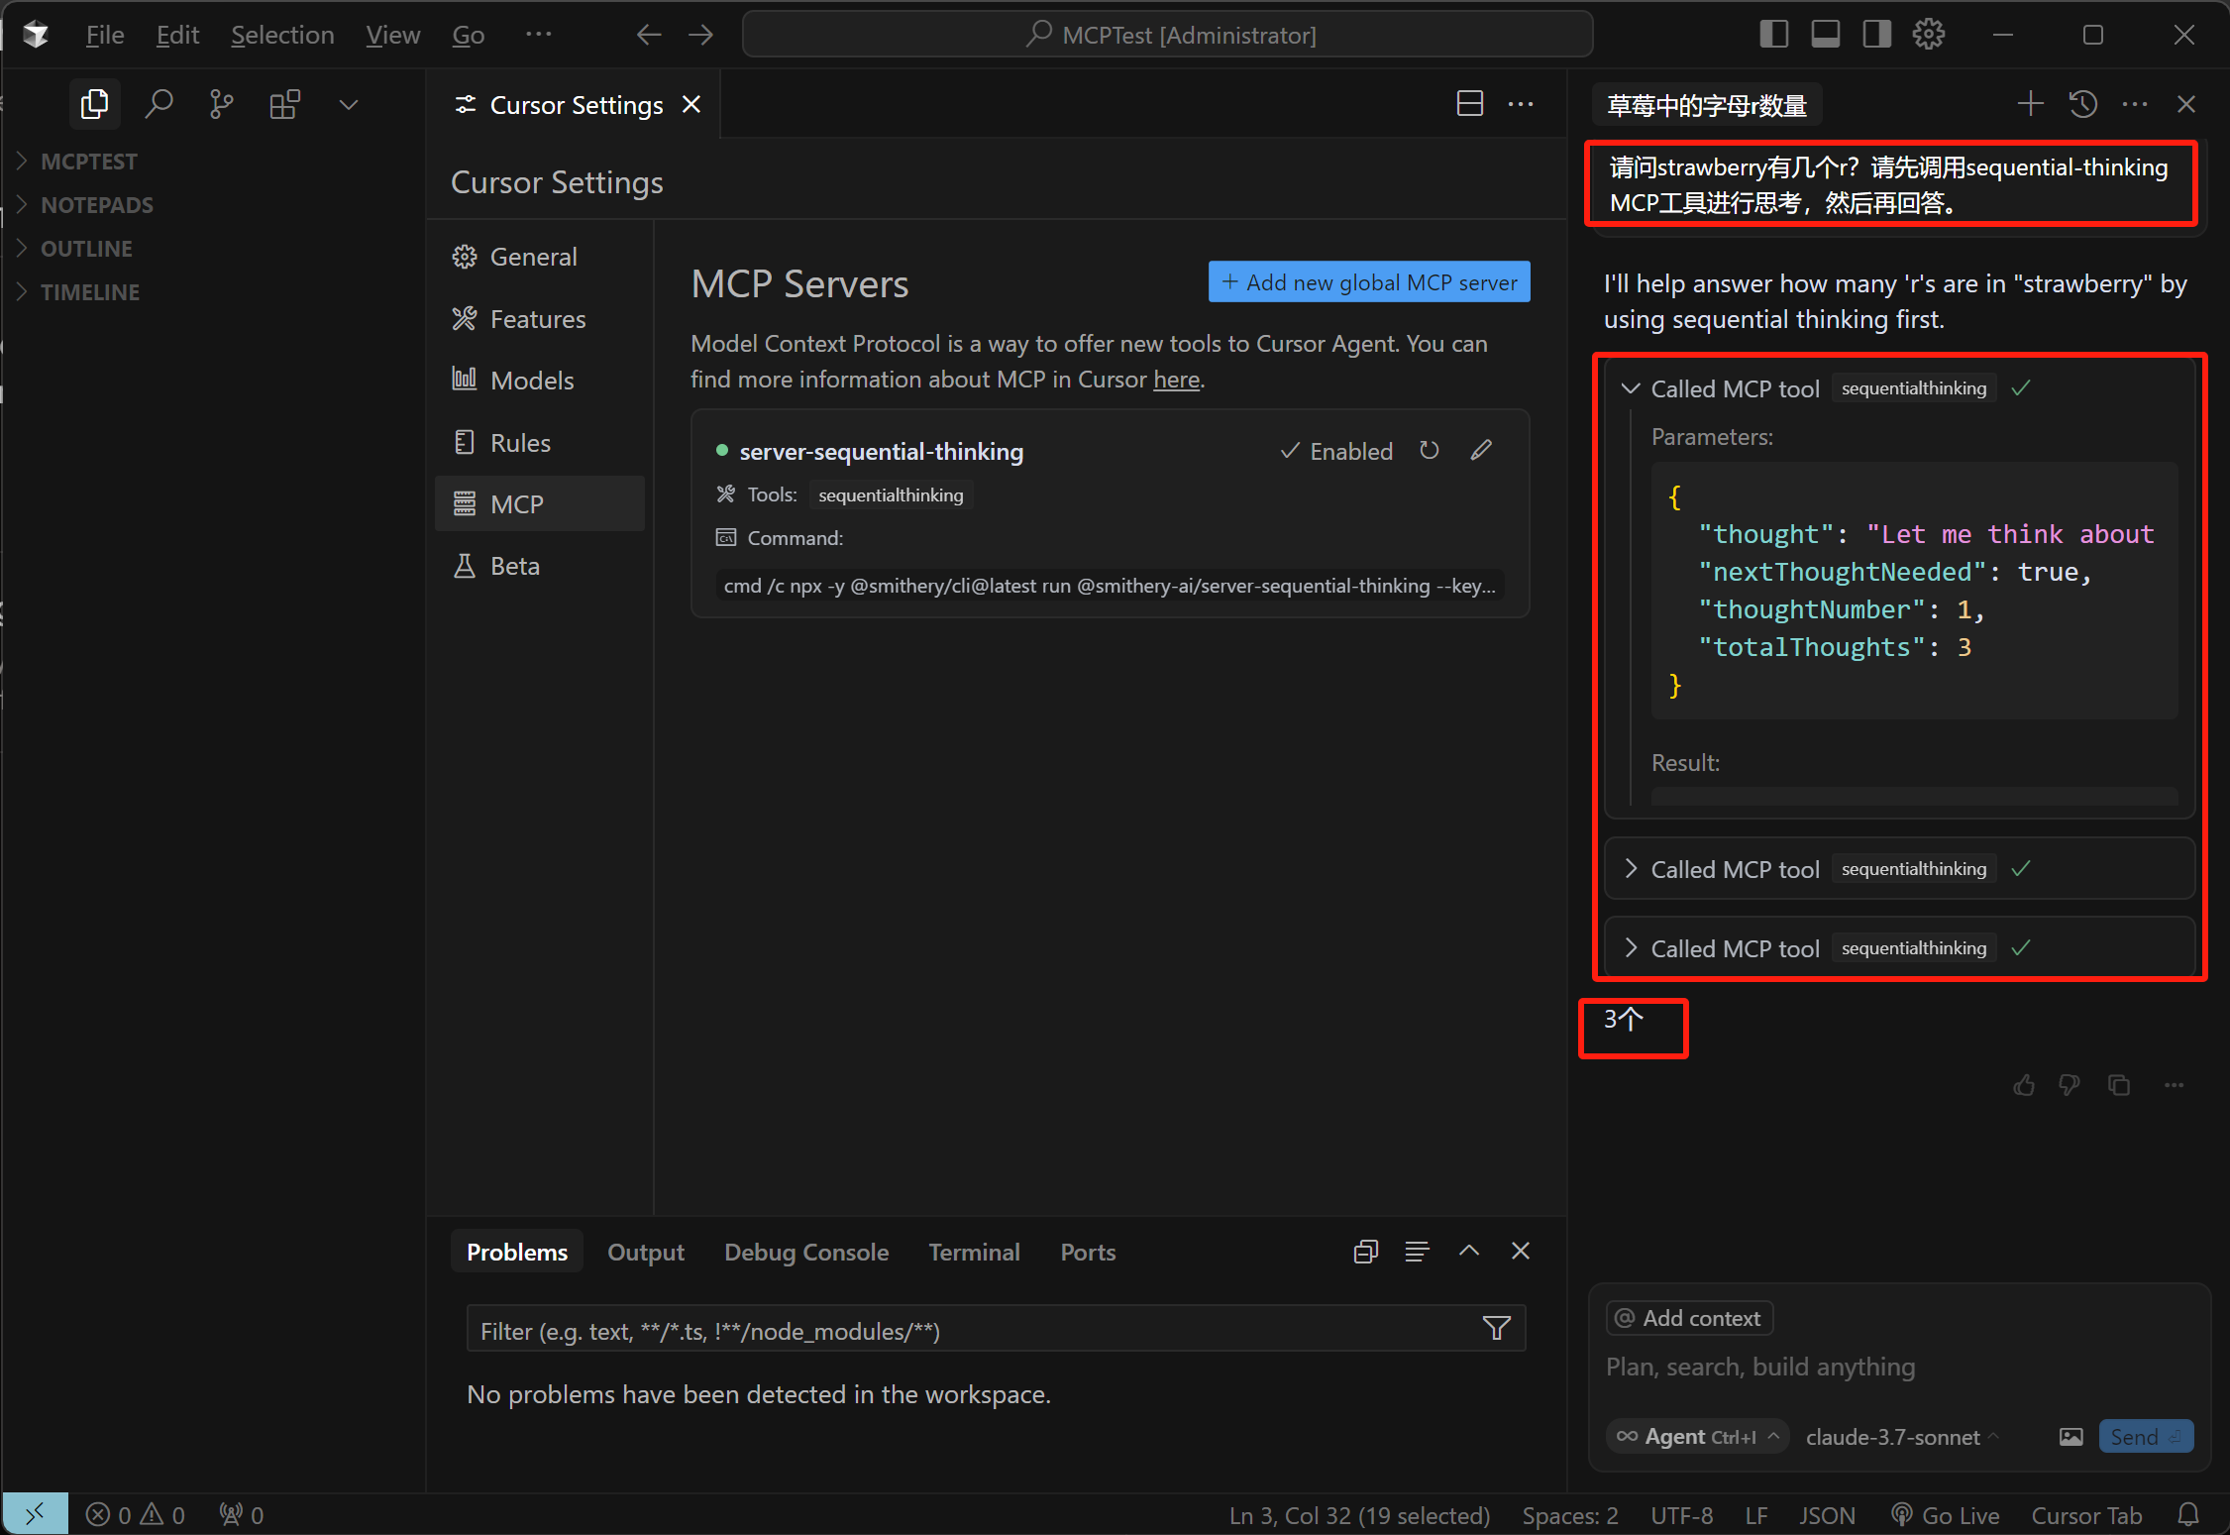Screen dimensions: 2230x1535
Task: Open the filter icon in the Problems panel
Action: tap(1496, 1329)
